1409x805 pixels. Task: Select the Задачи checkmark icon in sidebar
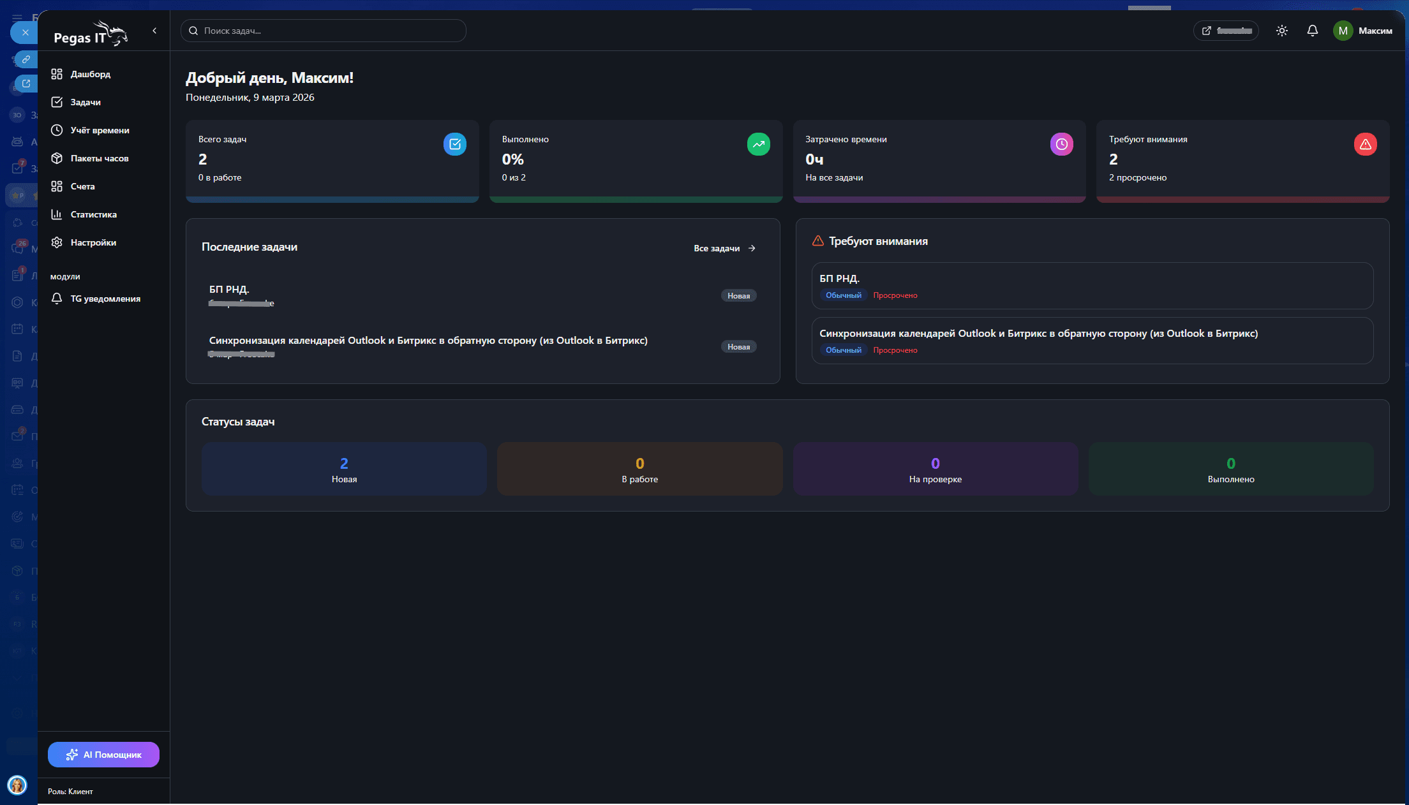(57, 102)
